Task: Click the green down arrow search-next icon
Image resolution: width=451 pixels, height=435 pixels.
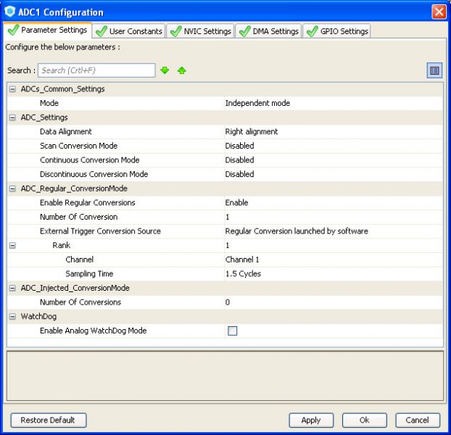Action: click(x=165, y=70)
